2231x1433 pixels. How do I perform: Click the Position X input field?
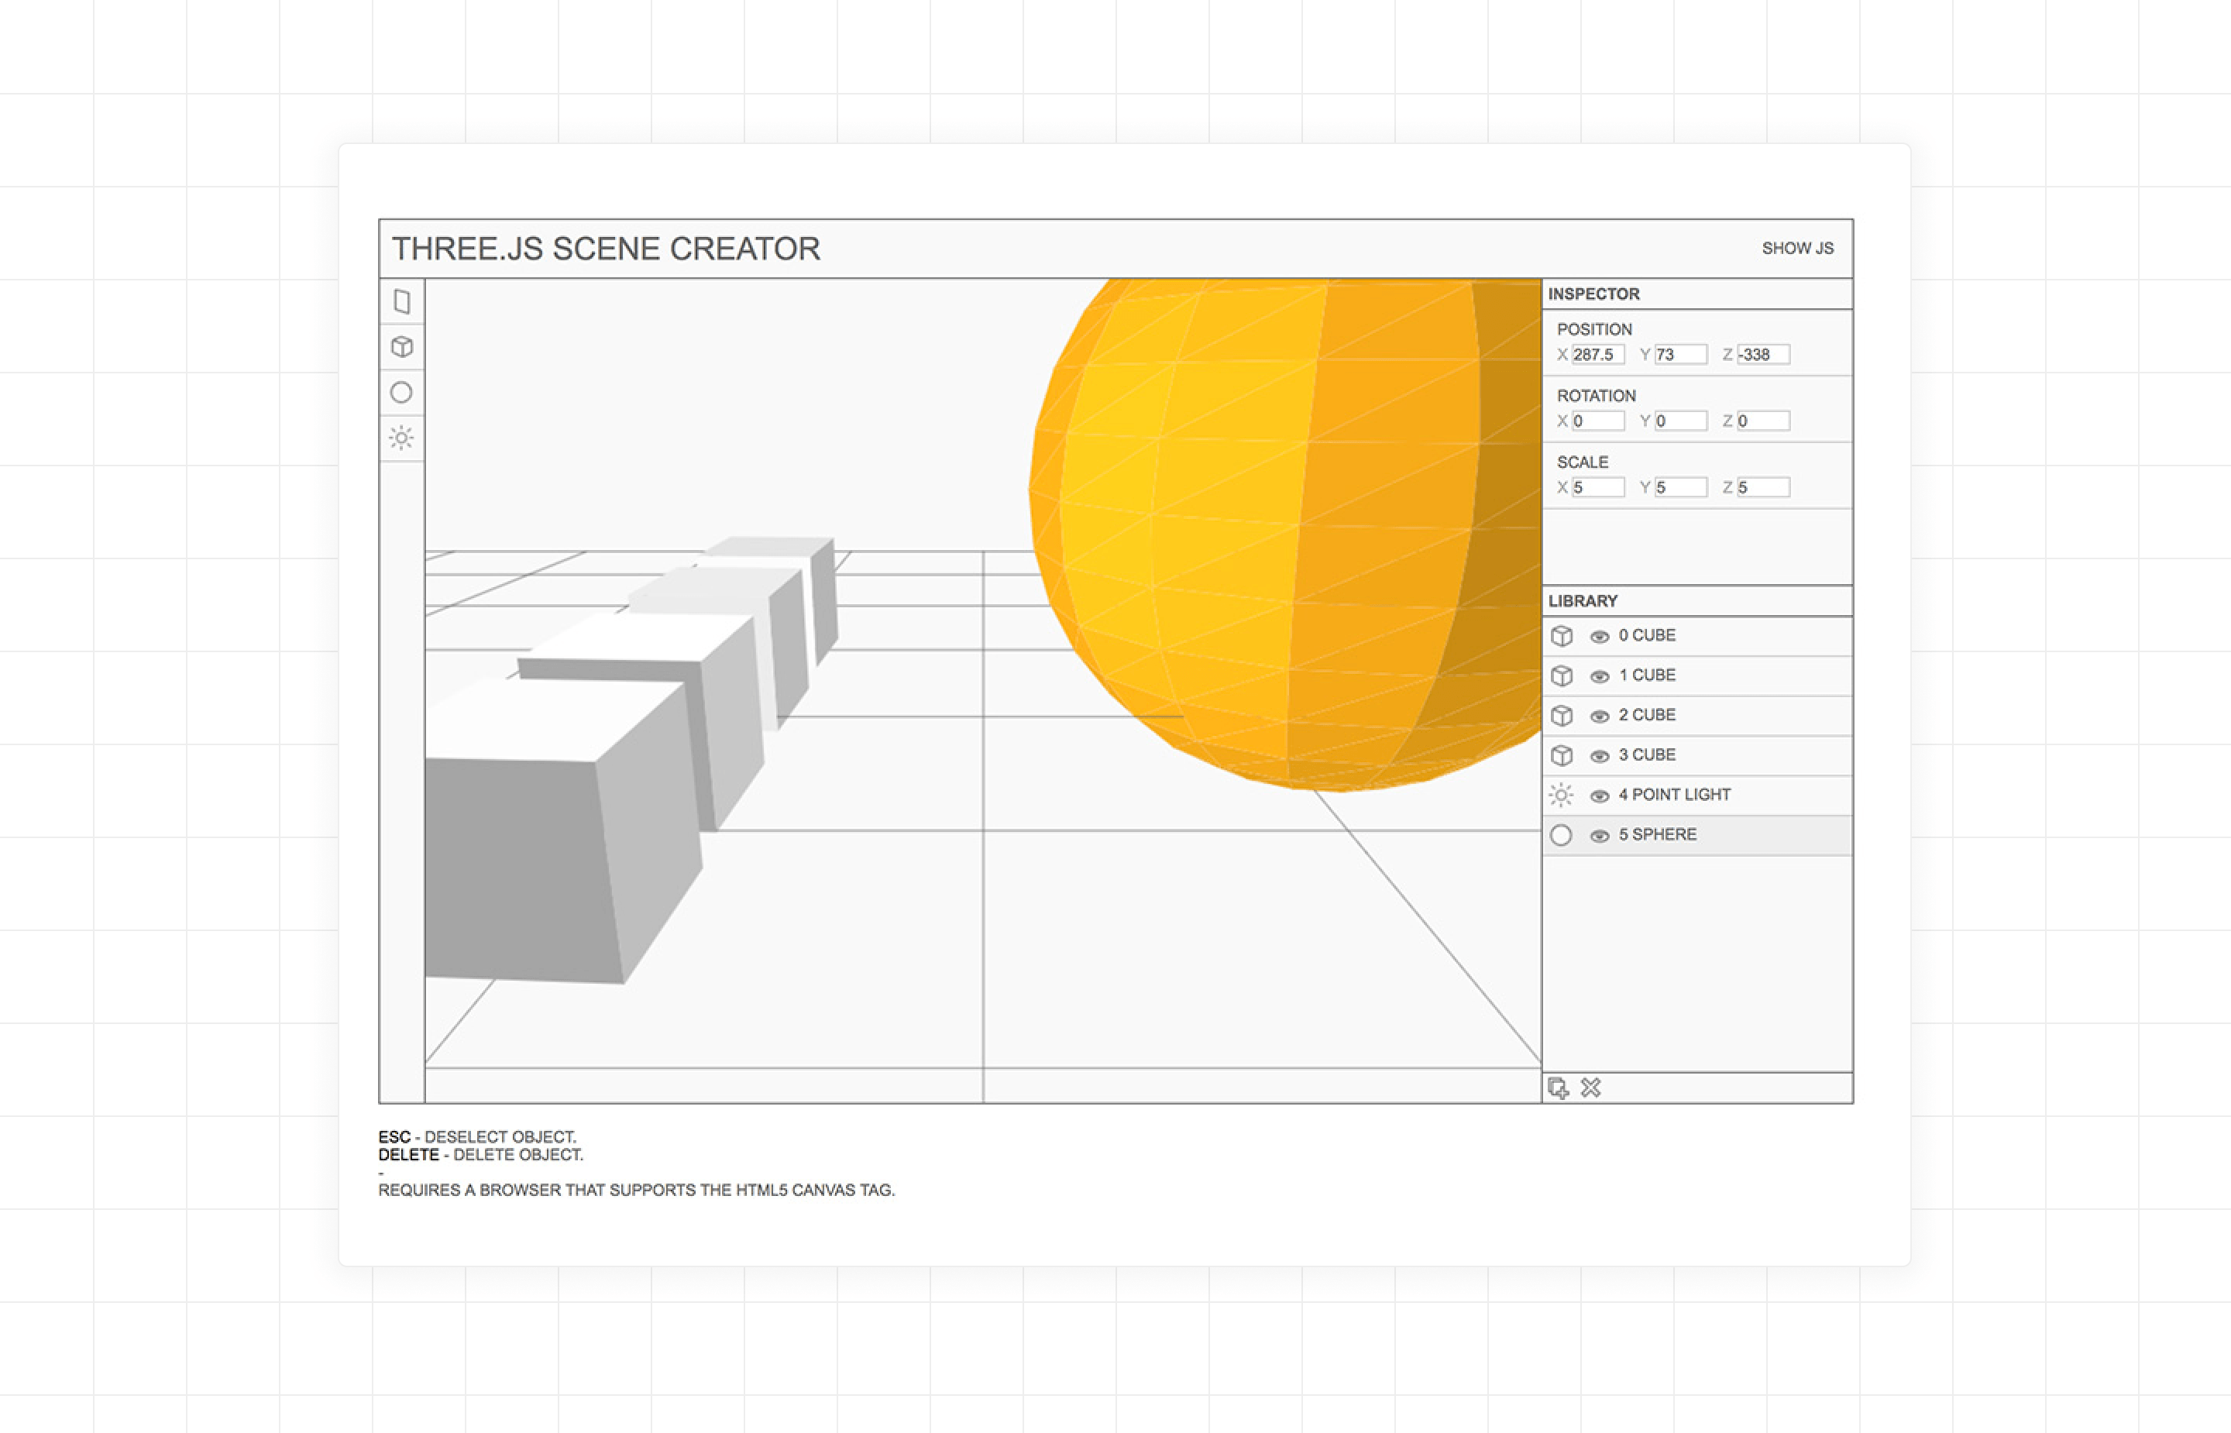(x=1597, y=353)
